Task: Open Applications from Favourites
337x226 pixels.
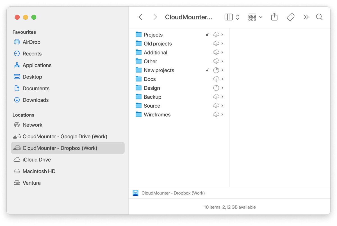Action: 37,65
